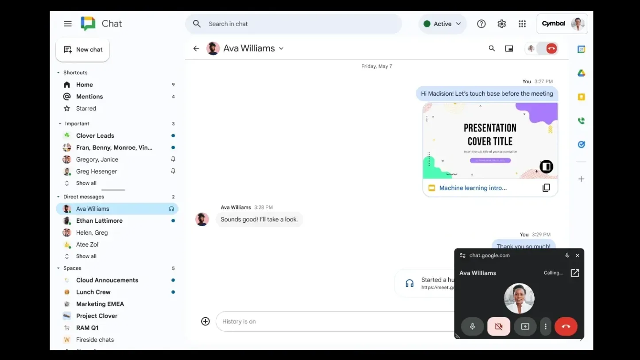Show all Important conversations

pos(86,183)
